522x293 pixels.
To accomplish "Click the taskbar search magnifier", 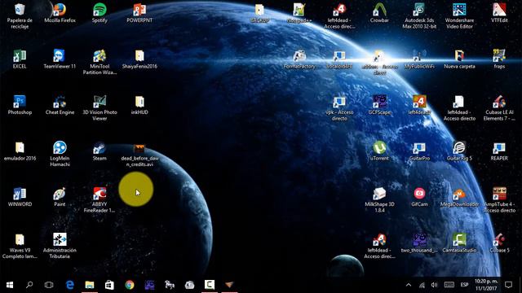I will pyautogui.click(x=29, y=285).
